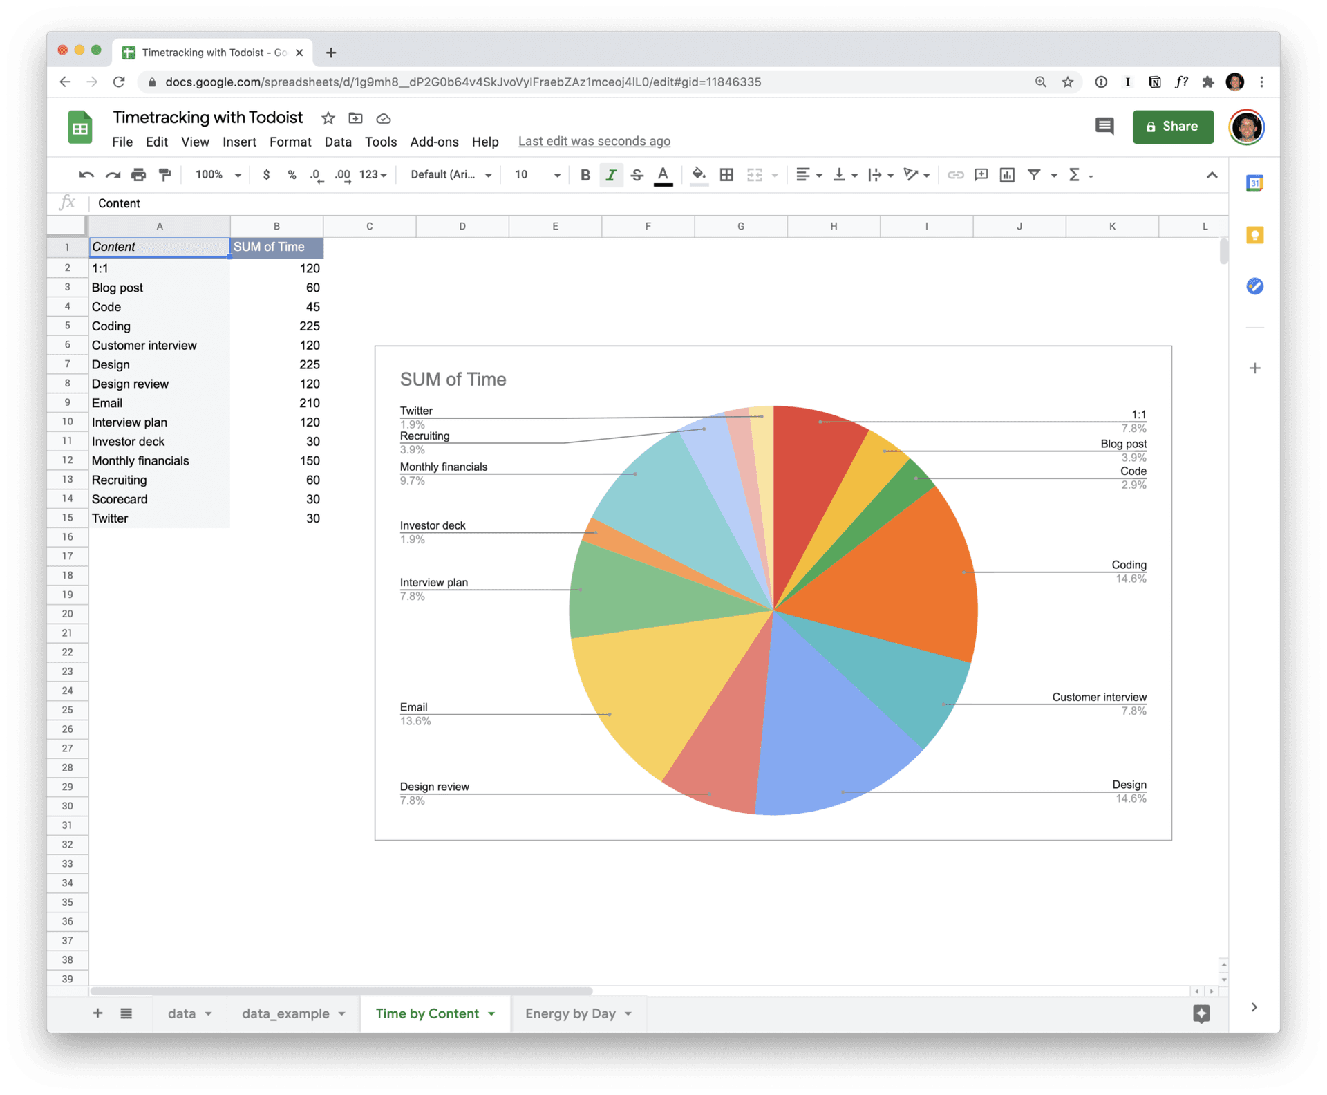Open the text color picker
This screenshot has width=1327, height=1095.
pos(663,175)
